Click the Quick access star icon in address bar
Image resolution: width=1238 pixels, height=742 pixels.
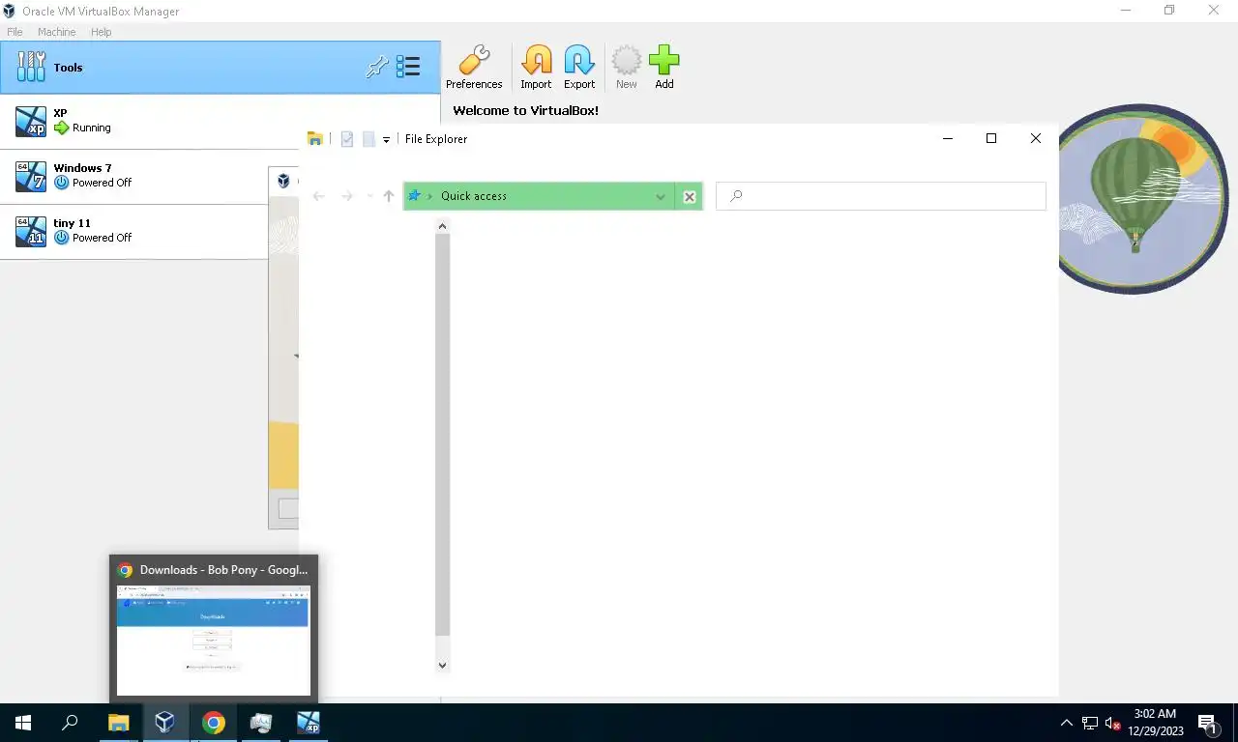(415, 196)
